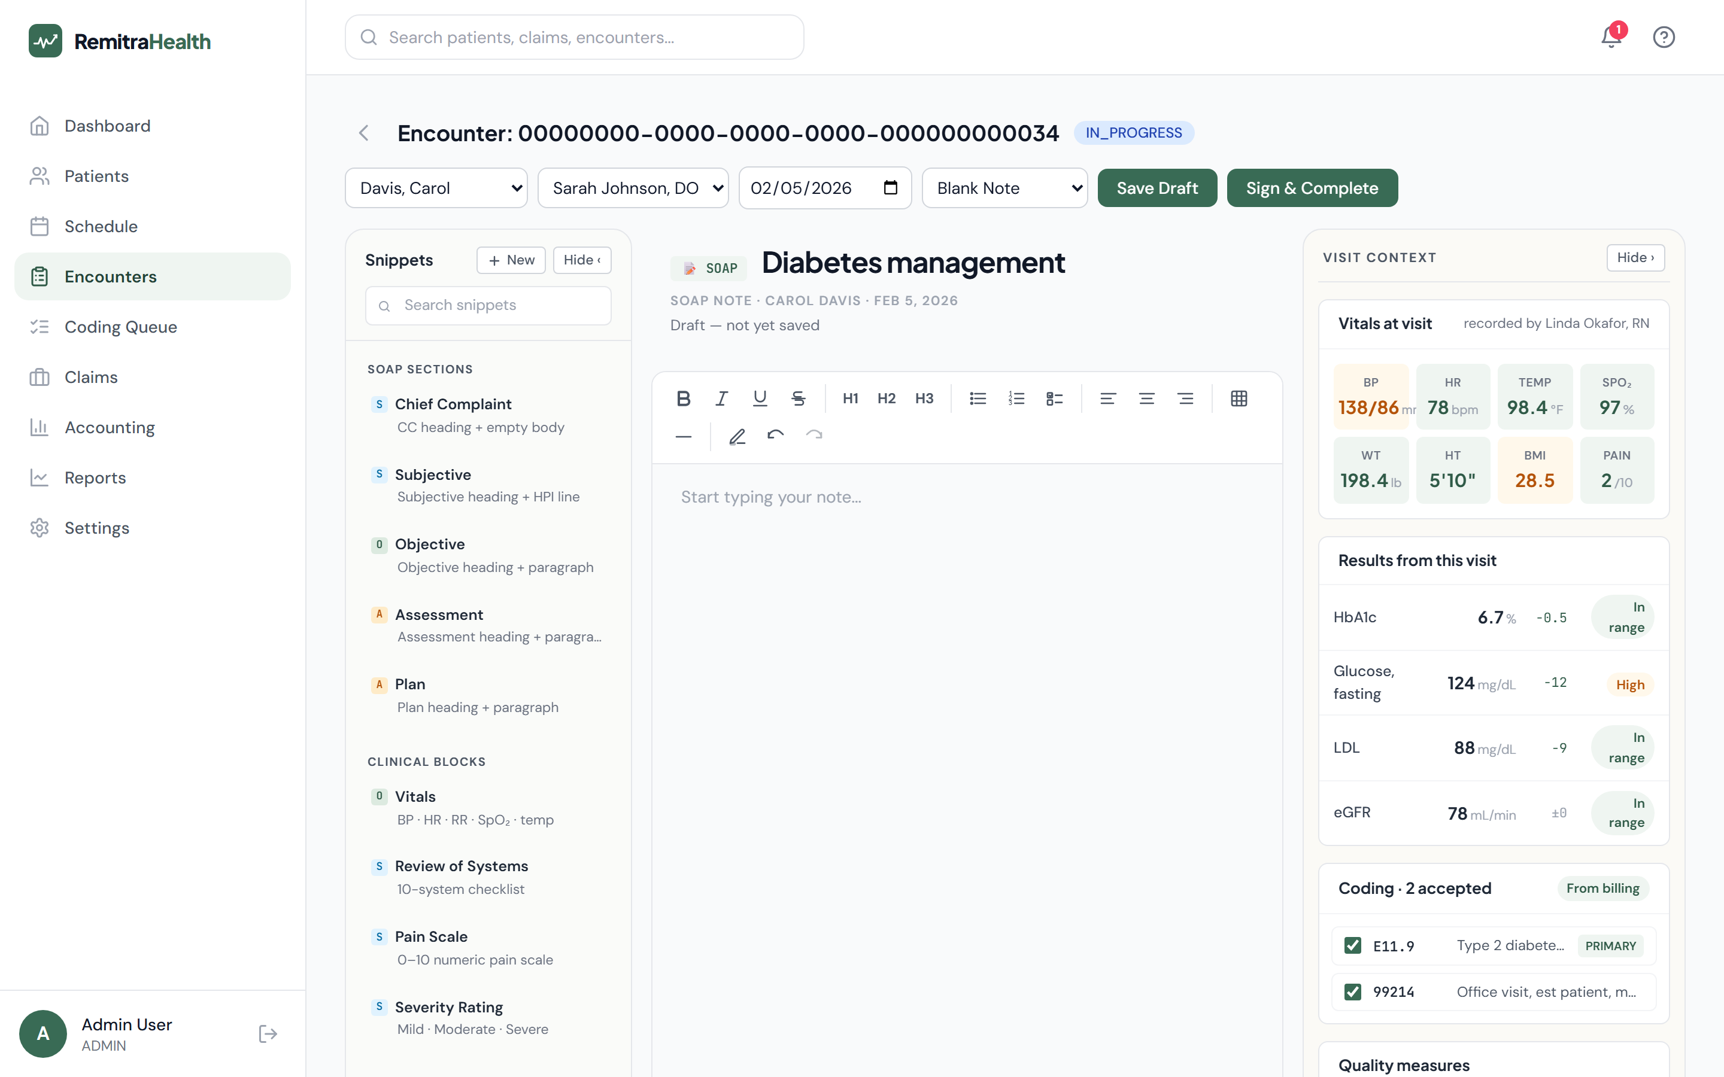
Task: Insert the Vitals clinical block
Action: (488, 808)
